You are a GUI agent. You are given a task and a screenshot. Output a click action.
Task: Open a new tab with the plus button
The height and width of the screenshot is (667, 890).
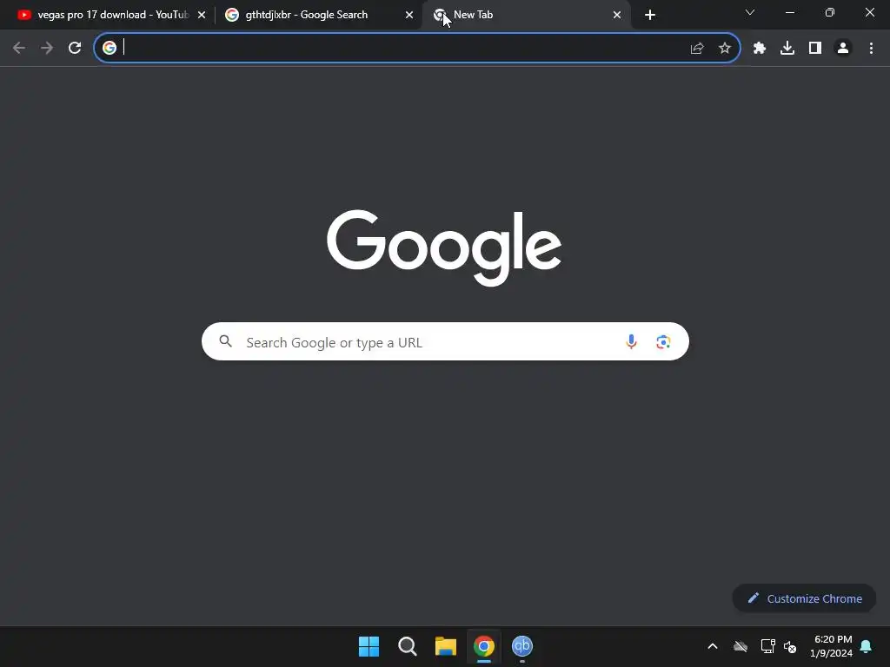(650, 15)
